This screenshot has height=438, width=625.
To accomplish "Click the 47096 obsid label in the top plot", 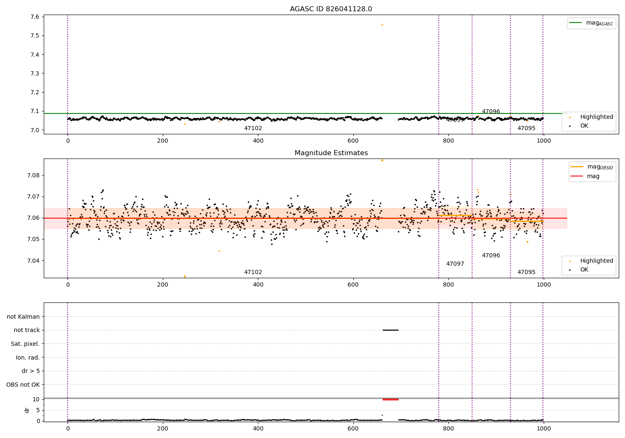I will click(491, 112).
